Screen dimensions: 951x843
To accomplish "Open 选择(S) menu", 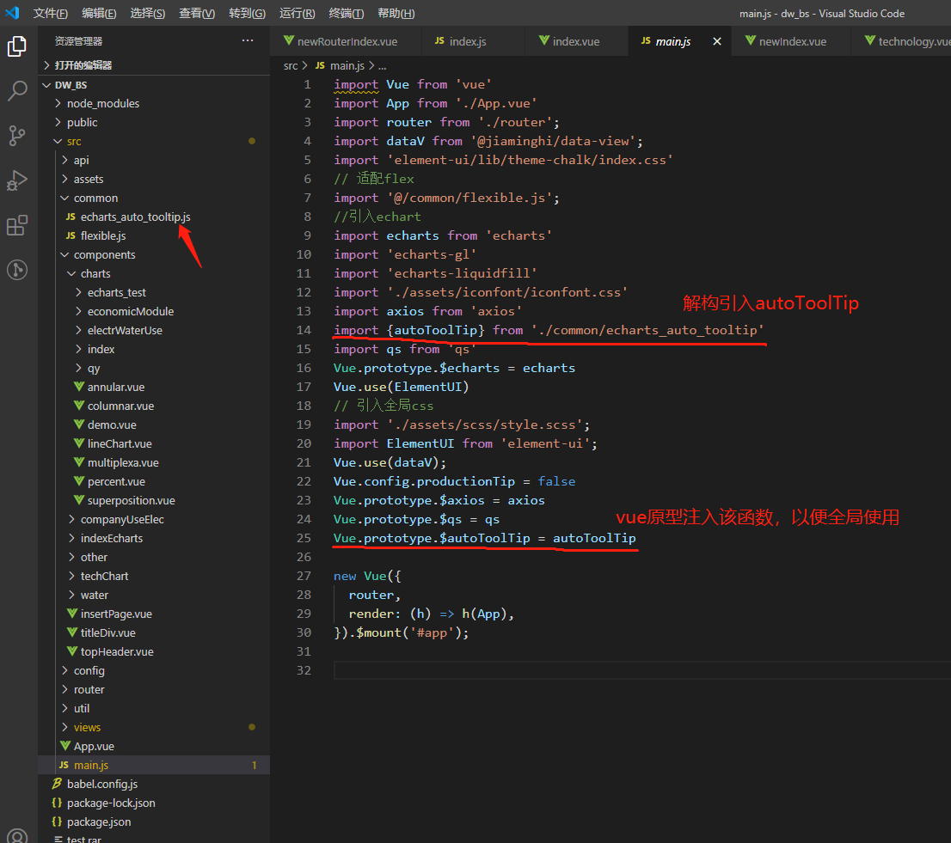I will coord(147,14).
